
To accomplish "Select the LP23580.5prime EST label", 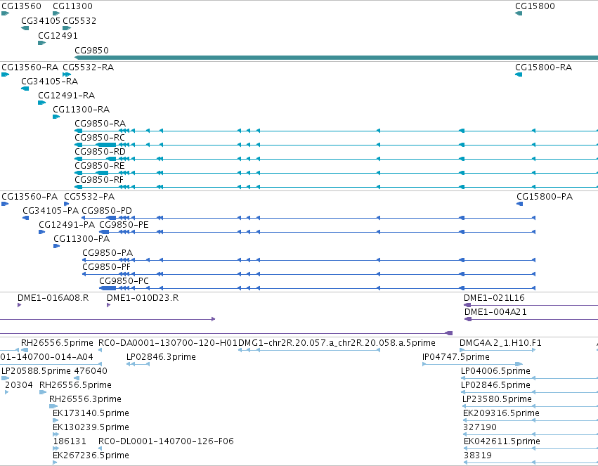I will click(497, 399).
